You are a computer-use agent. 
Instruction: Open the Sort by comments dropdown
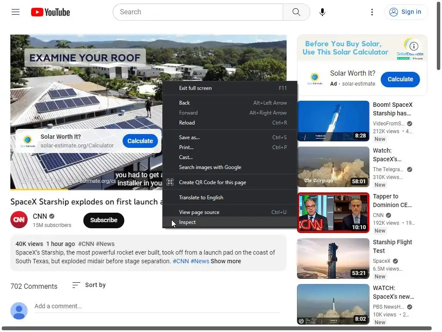tap(89, 285)
